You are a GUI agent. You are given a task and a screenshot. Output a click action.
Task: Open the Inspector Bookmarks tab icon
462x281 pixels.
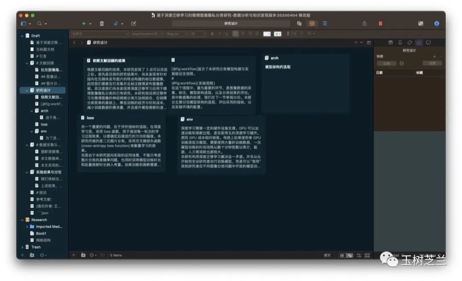pos(400,42)
